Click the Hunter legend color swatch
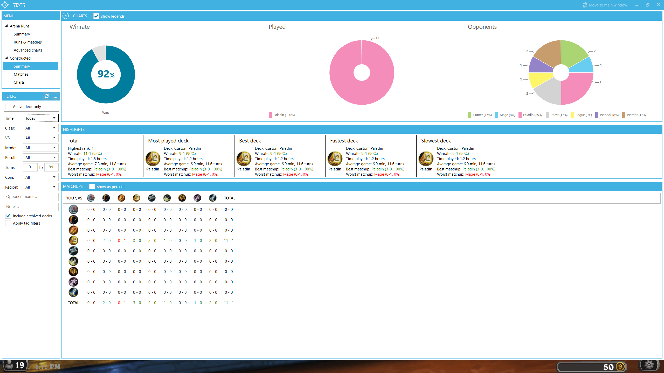Image resolution: width=664 pixels, height=373 pixels. pyautogui.click(x=469, y=115)
